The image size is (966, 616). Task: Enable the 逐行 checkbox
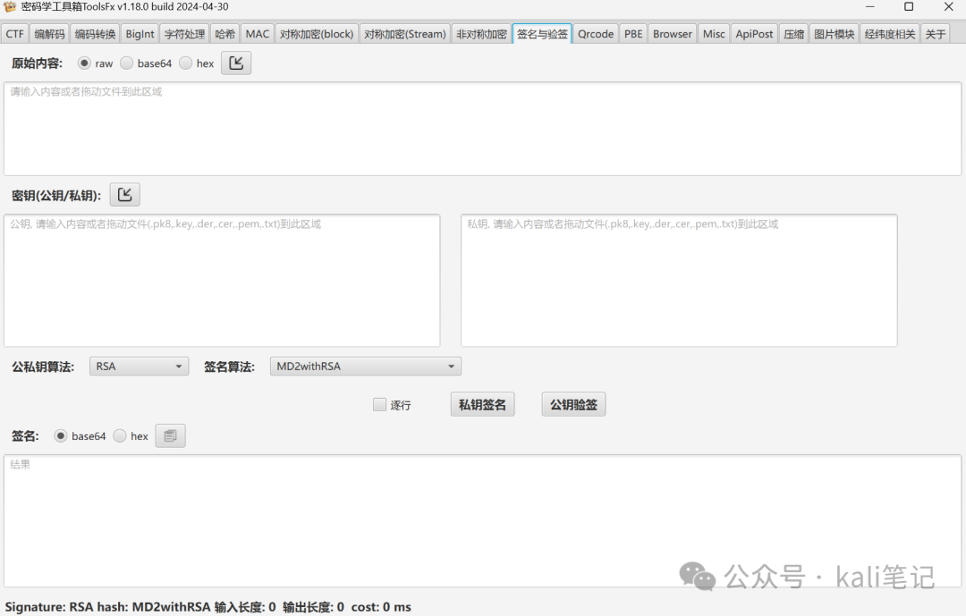click(379, 404)
